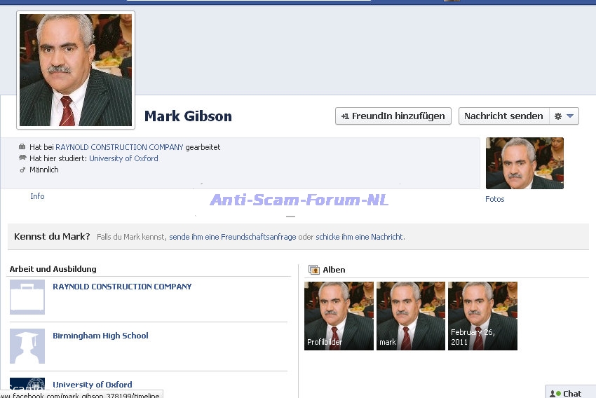Click the add-friend icon in FreundIn hinzufügen
This screenshot has width=596, height=398.
(x=344, y=116)
